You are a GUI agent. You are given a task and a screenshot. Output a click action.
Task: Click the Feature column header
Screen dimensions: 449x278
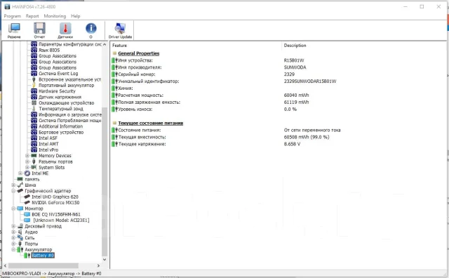click(x=119, y=46)
